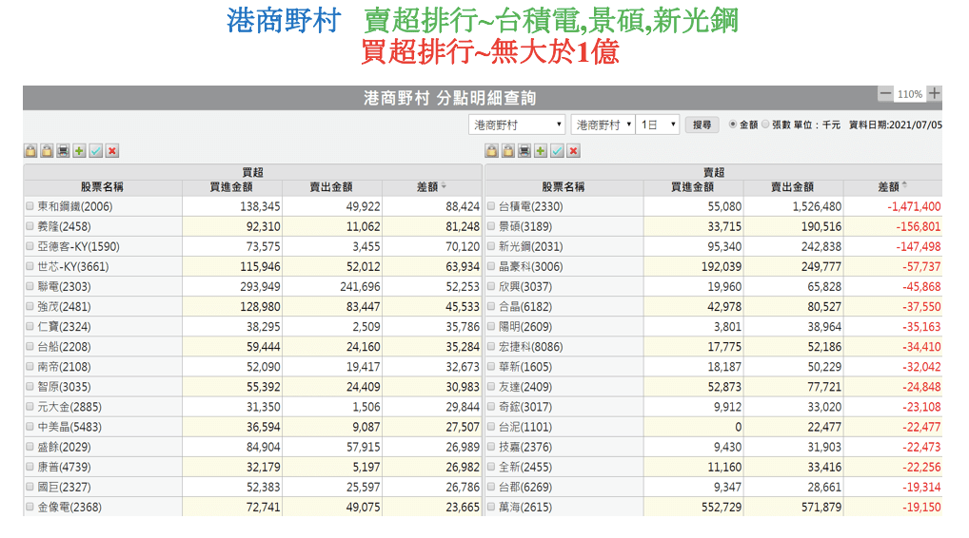Click the plus zoom-in icon beside 110%
The width and height of the screenshot is (969, 538).
935,93
